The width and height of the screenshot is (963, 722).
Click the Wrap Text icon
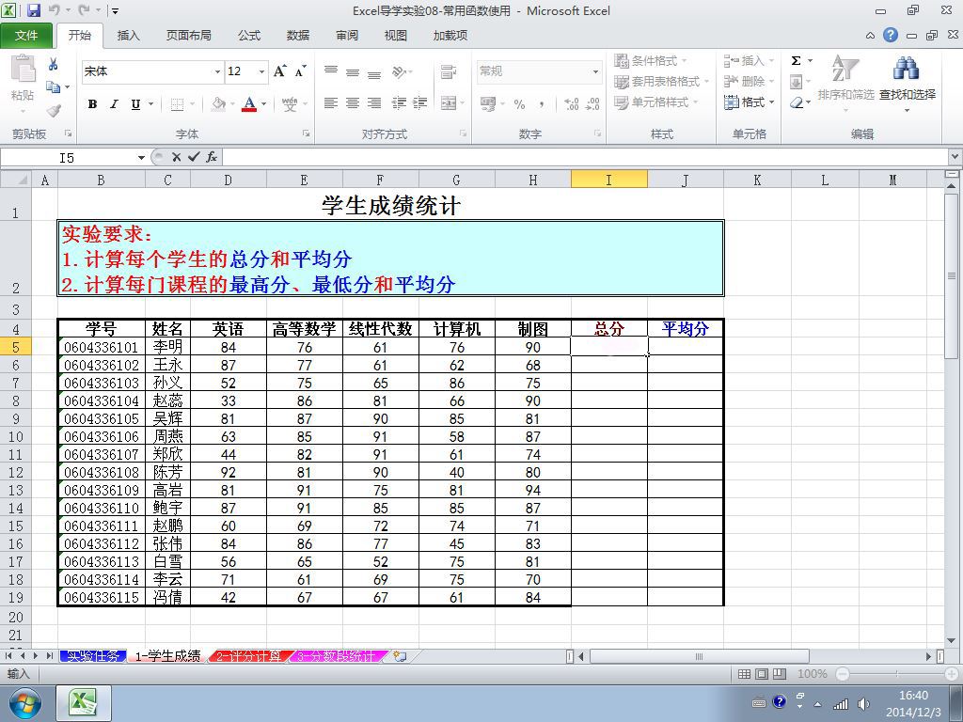449,71
